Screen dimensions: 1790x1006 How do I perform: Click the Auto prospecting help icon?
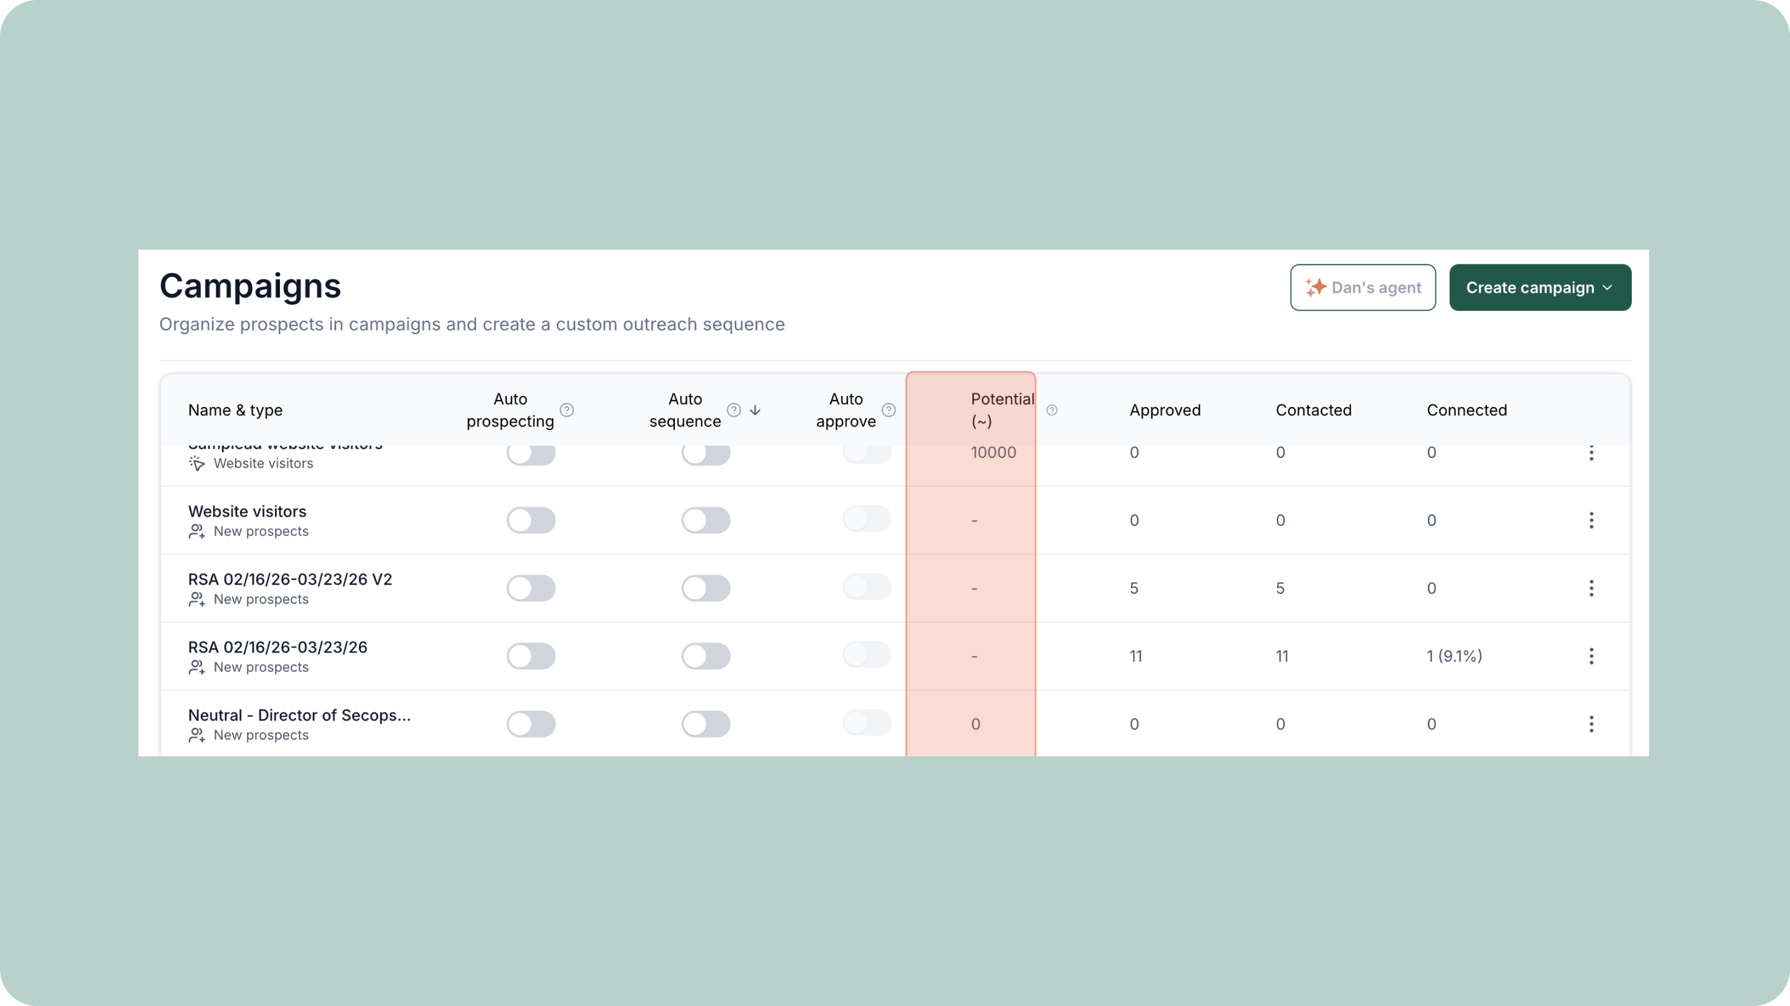click(x=567, y=410)
